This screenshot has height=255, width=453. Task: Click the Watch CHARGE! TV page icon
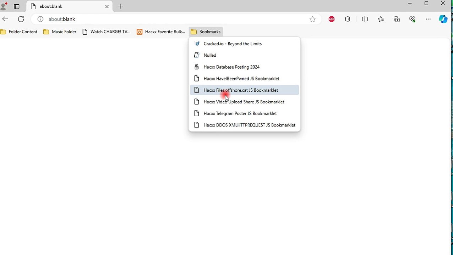pyautogui.click(x=85, y=32)
